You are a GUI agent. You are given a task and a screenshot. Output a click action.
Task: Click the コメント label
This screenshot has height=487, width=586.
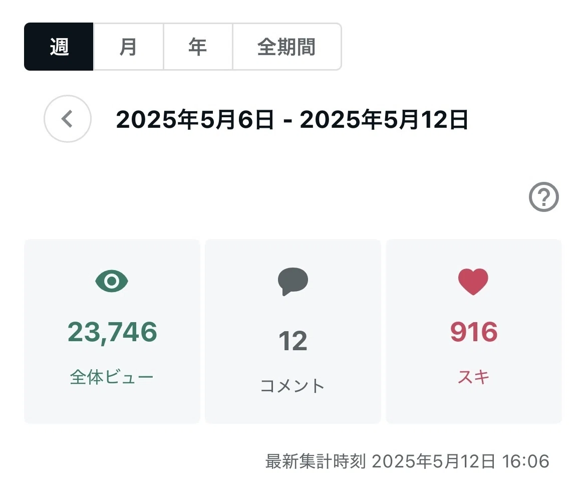click(292, 386)
